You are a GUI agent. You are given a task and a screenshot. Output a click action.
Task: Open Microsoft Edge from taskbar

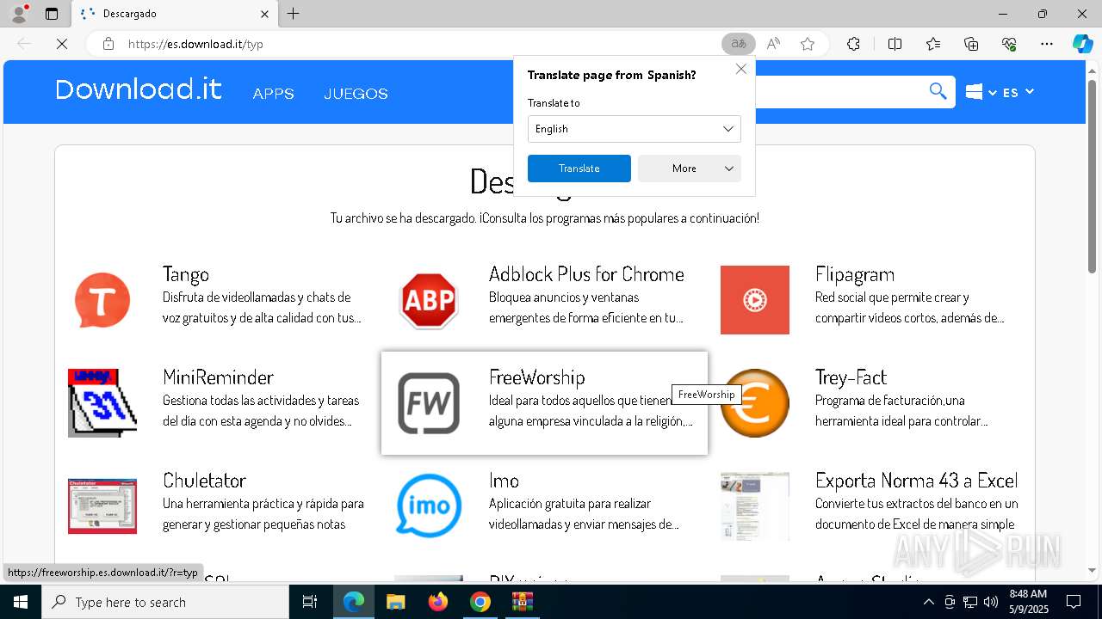click(354, 602)
